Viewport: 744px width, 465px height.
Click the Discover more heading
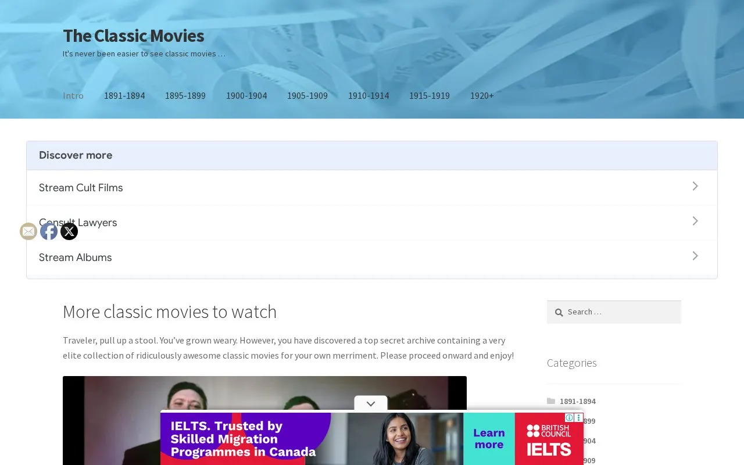[x=76, y=155]
